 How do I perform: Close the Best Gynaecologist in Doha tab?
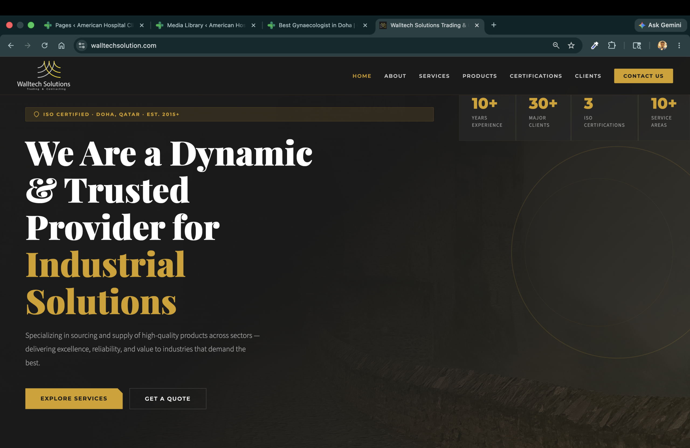(365, 25)
